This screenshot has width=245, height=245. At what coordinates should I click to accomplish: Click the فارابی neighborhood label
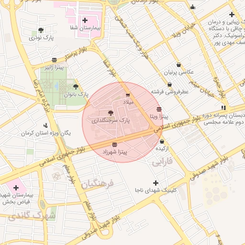(162, 162)
